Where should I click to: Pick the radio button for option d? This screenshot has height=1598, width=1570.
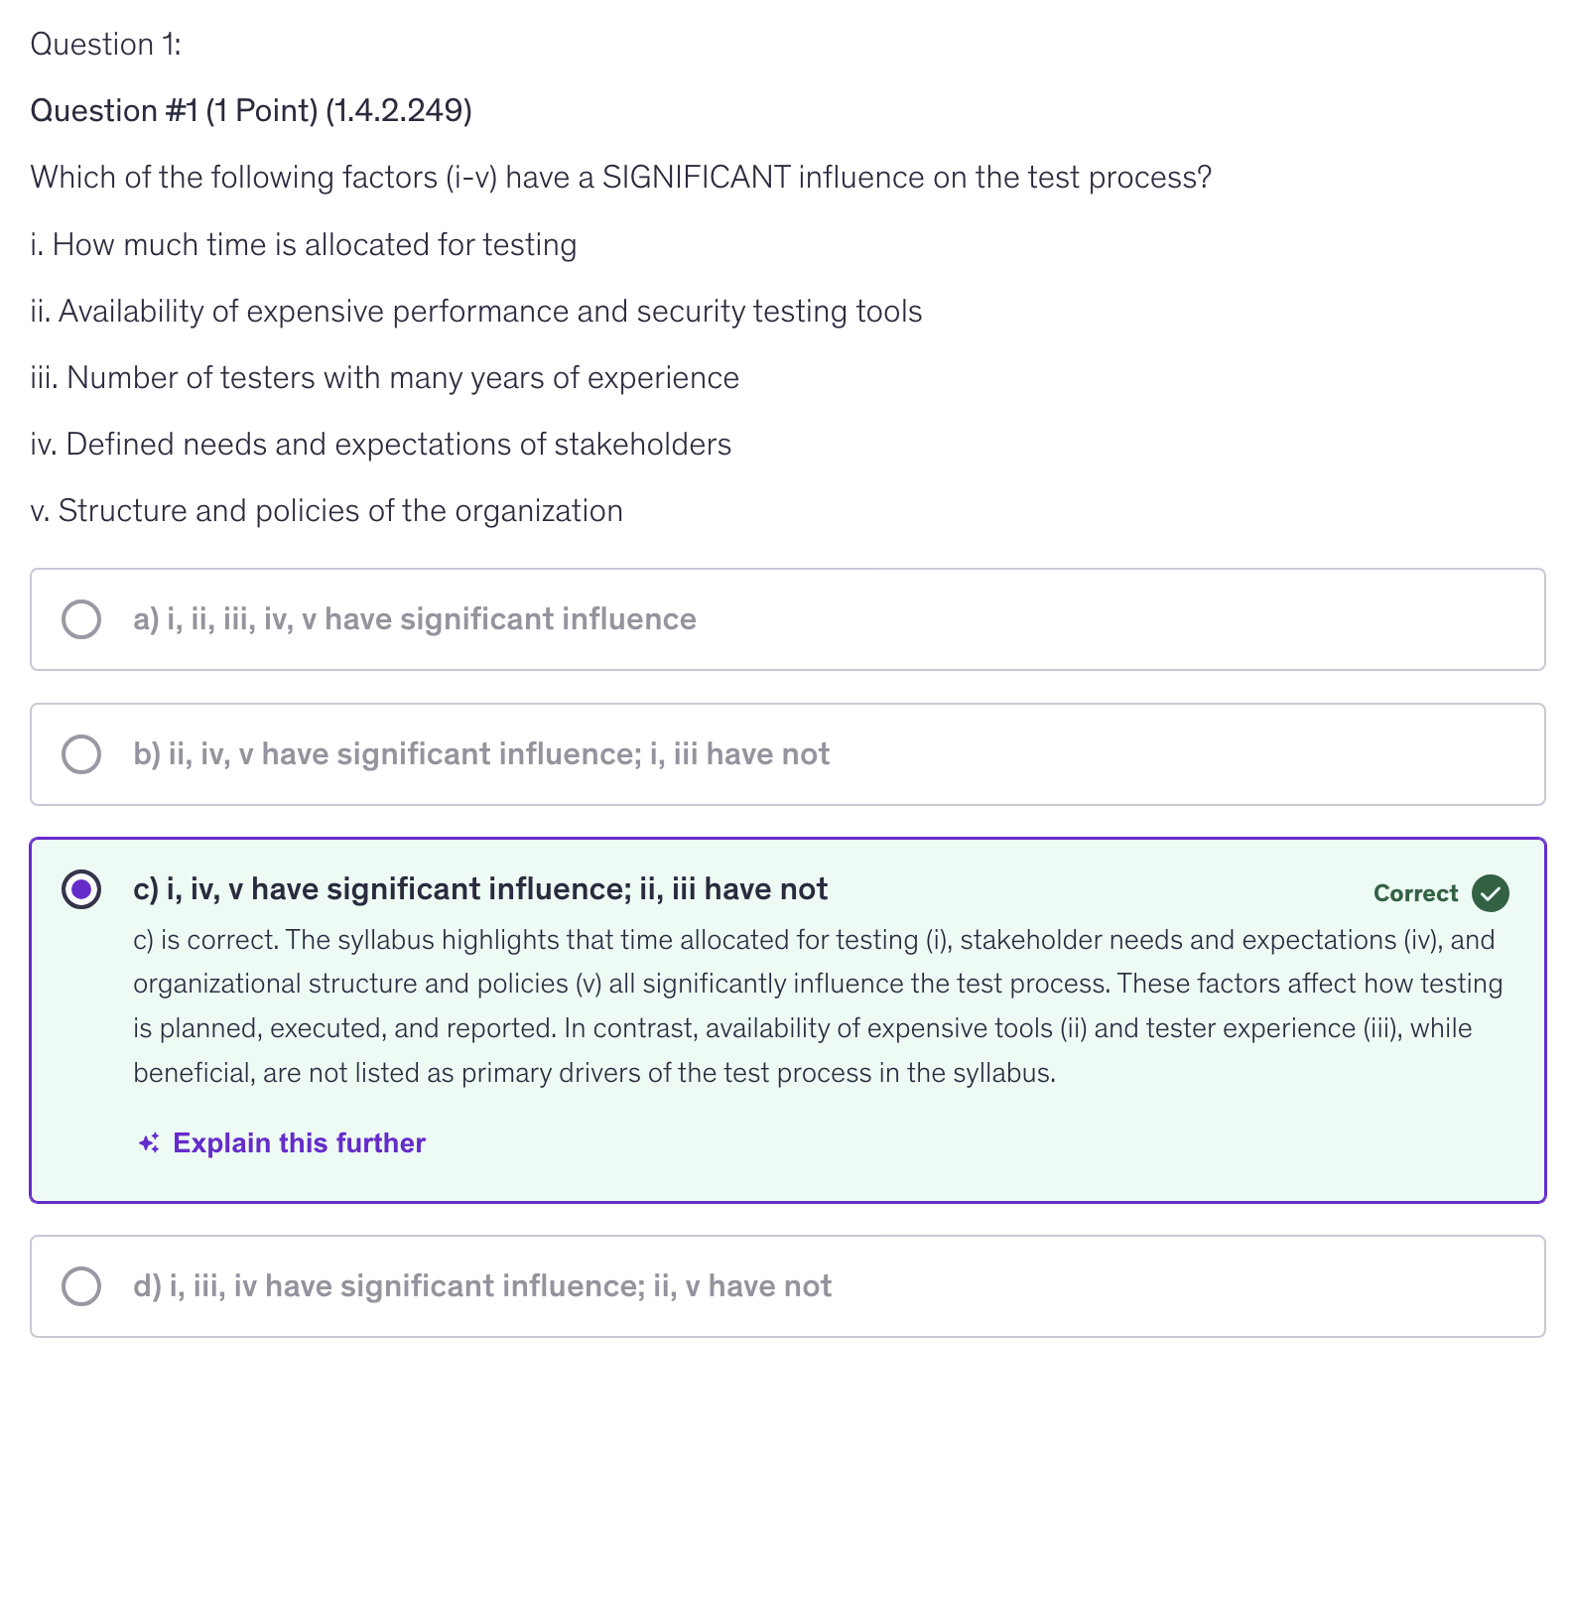point(81,1286)
